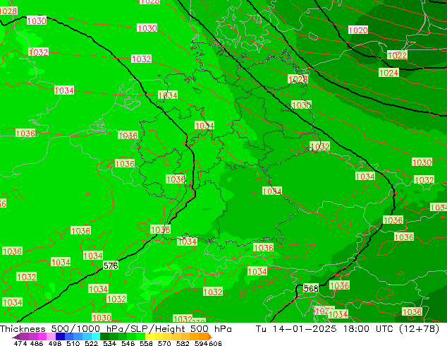The image size is (447, 346).
Task: Click the 594606 legend value
Action: [x=208, y=343]
